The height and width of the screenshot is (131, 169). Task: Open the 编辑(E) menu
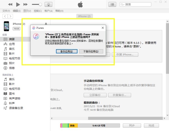[17, 11]
